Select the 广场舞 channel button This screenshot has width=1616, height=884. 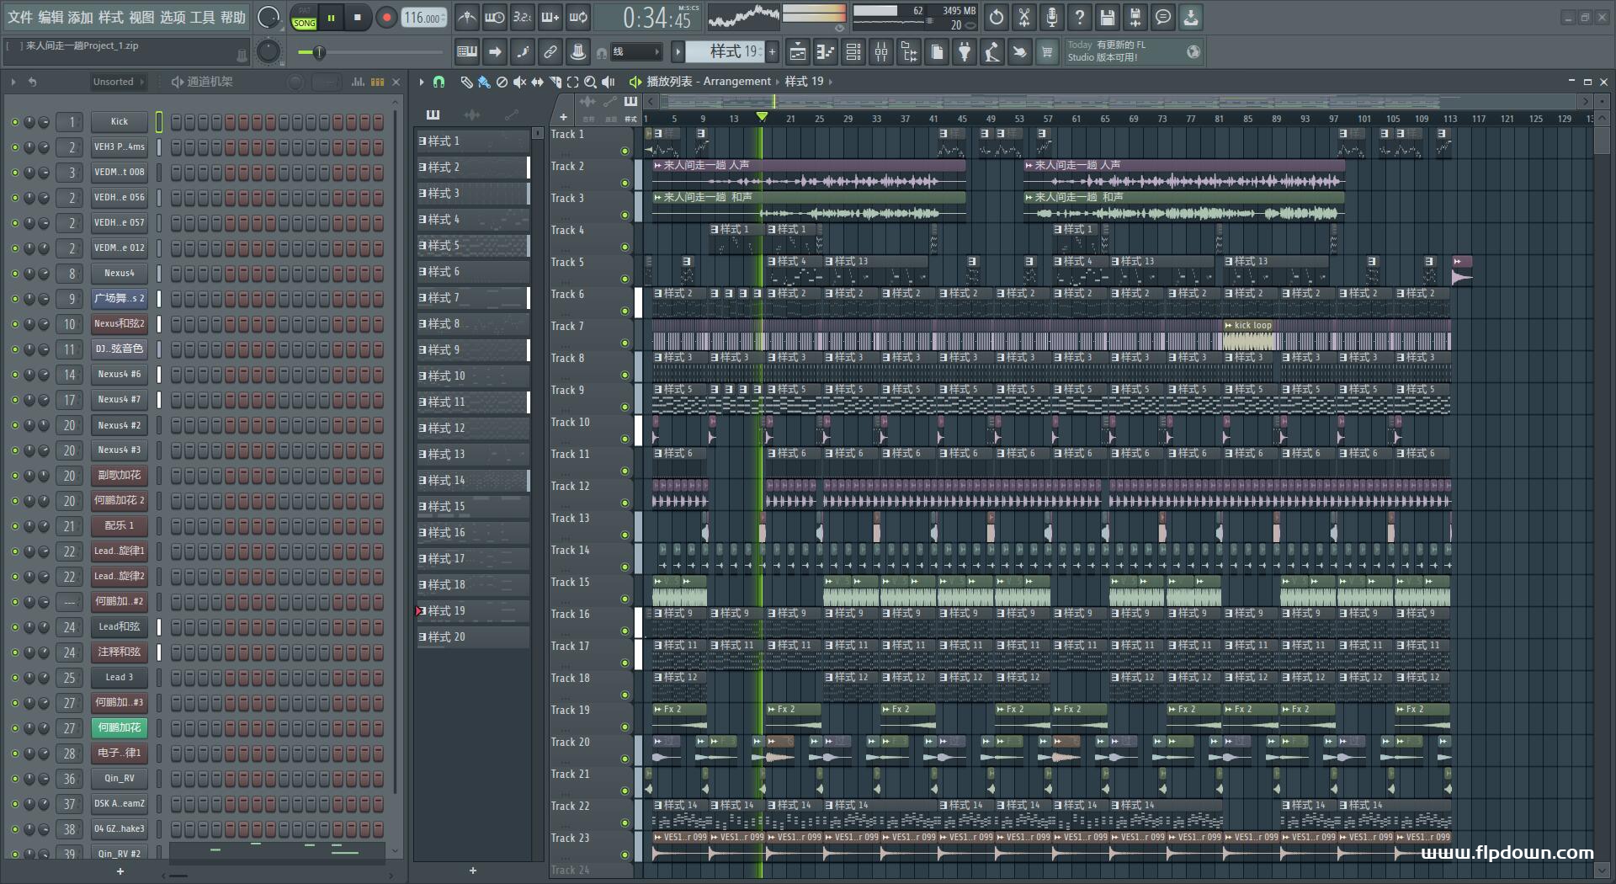(x=120, y=299)
